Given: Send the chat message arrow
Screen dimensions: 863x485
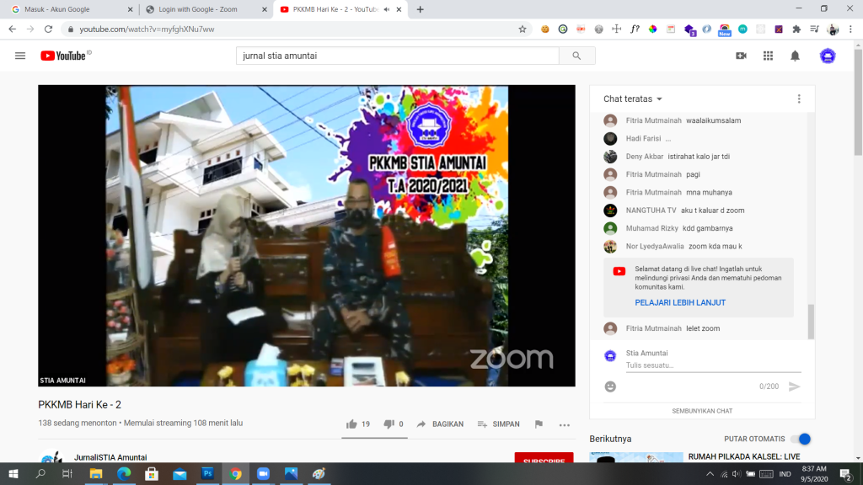Looking at the screenshot, I should tap(794, 386).
